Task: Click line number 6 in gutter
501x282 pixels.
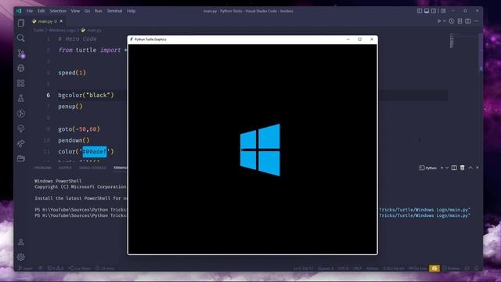Action: pos(49,96)
